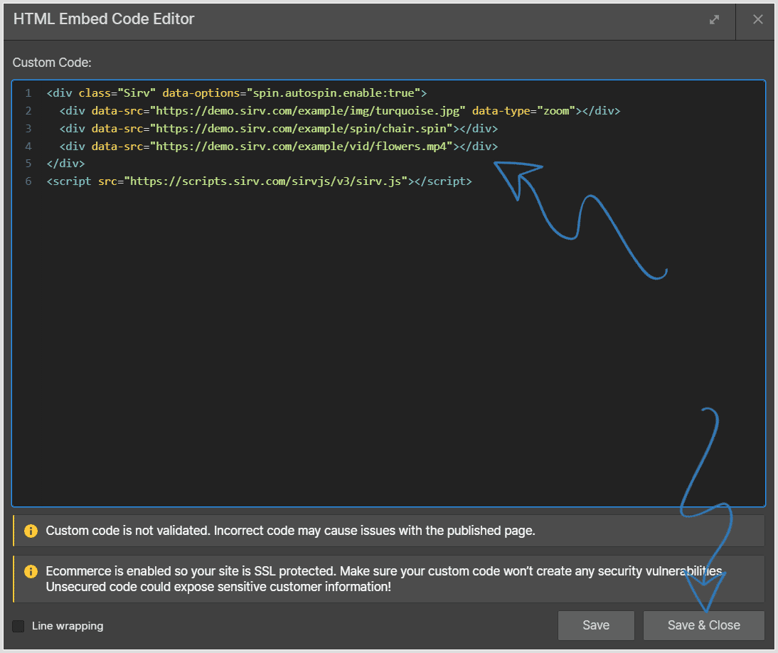778x653 pixels.
Task: Click the 'Ecommerce is enabled' SSL message
Action: (385, 579)
